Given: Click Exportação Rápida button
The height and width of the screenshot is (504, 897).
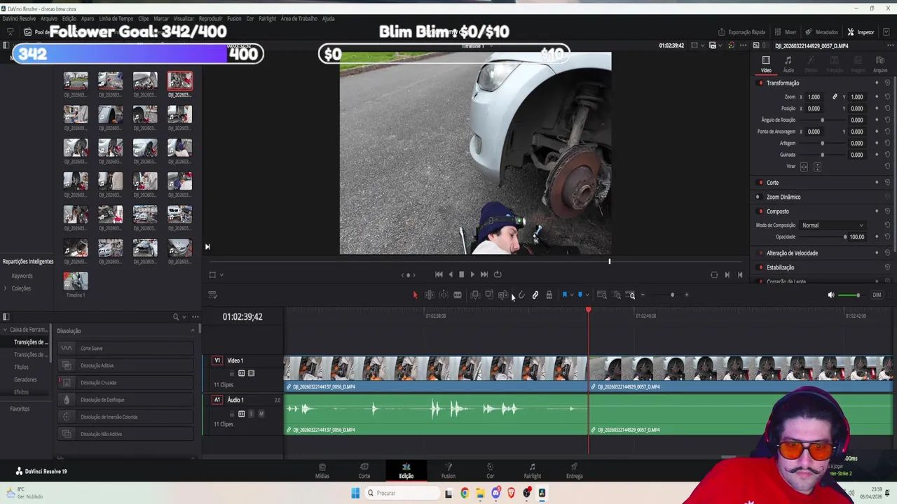Looking at the screenshot, I should click(742, 32).
